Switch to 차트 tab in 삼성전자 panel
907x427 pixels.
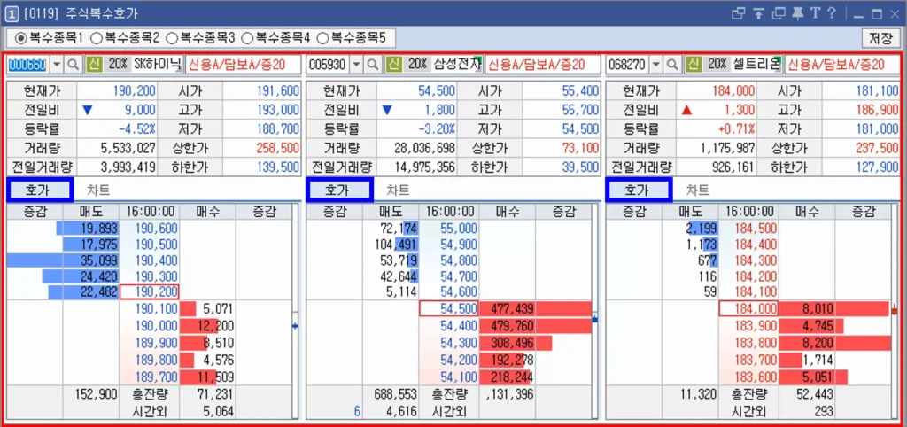tap(398, 190)
